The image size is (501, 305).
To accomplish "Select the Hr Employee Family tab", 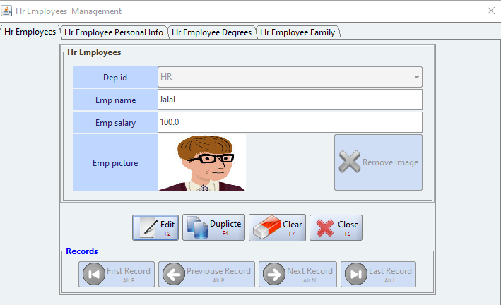I will (297, 32).
